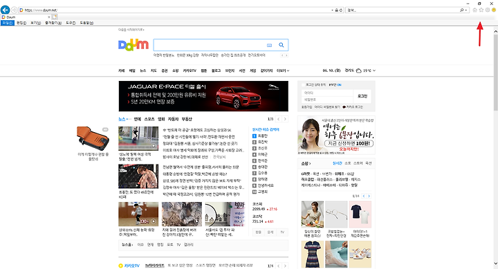Open the 보기(V) menu
The width and height of the screenshot is (498, 269).
[35, 23]
